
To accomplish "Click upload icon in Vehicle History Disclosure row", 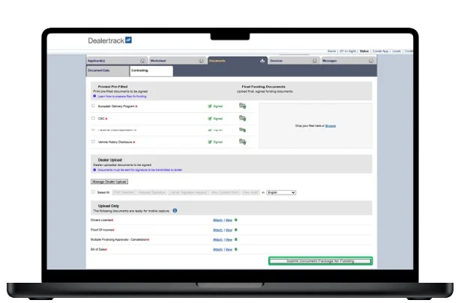I will click(242, 141).
